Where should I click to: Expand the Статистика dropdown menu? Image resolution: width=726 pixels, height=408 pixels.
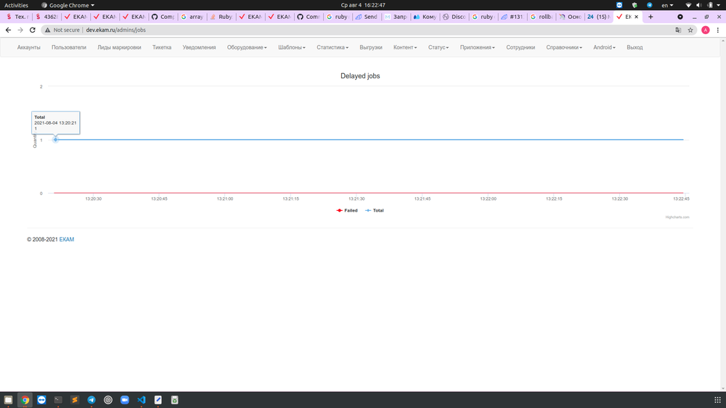[333, 47]
